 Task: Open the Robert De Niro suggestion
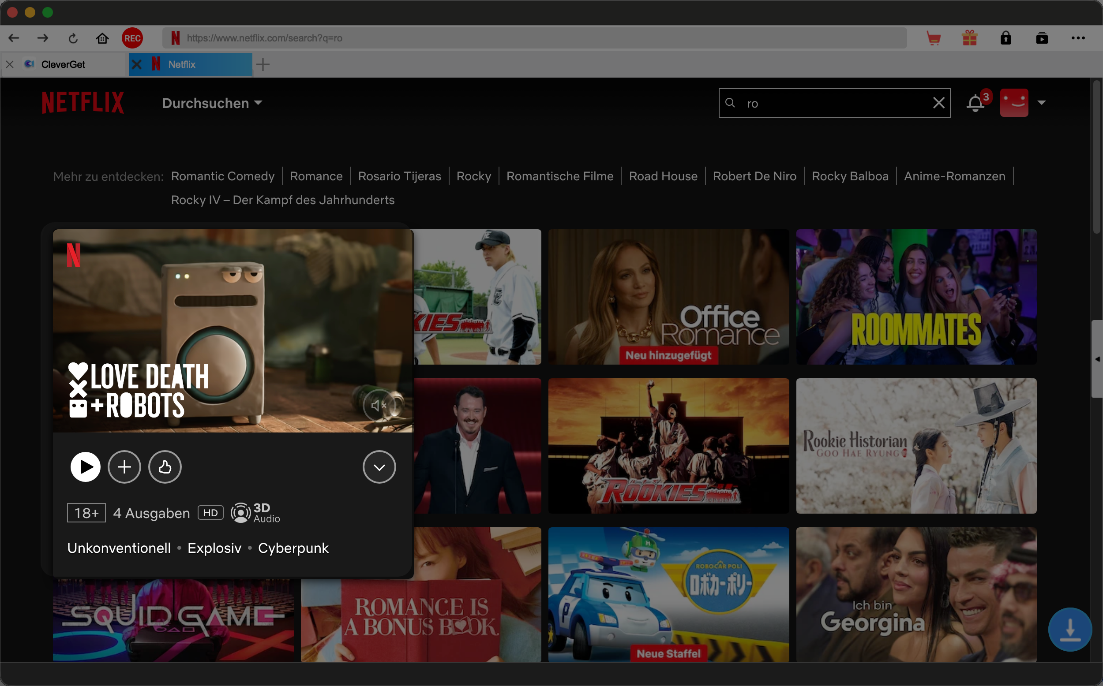click(x=754, y=176)
